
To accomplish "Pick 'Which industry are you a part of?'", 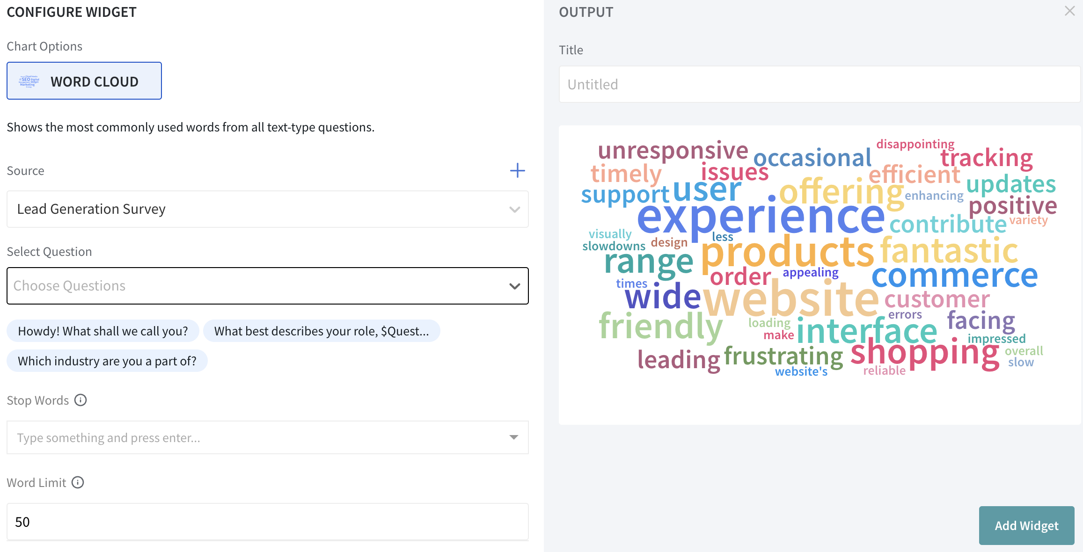I will pyautogui.click(x=107, y=361).
